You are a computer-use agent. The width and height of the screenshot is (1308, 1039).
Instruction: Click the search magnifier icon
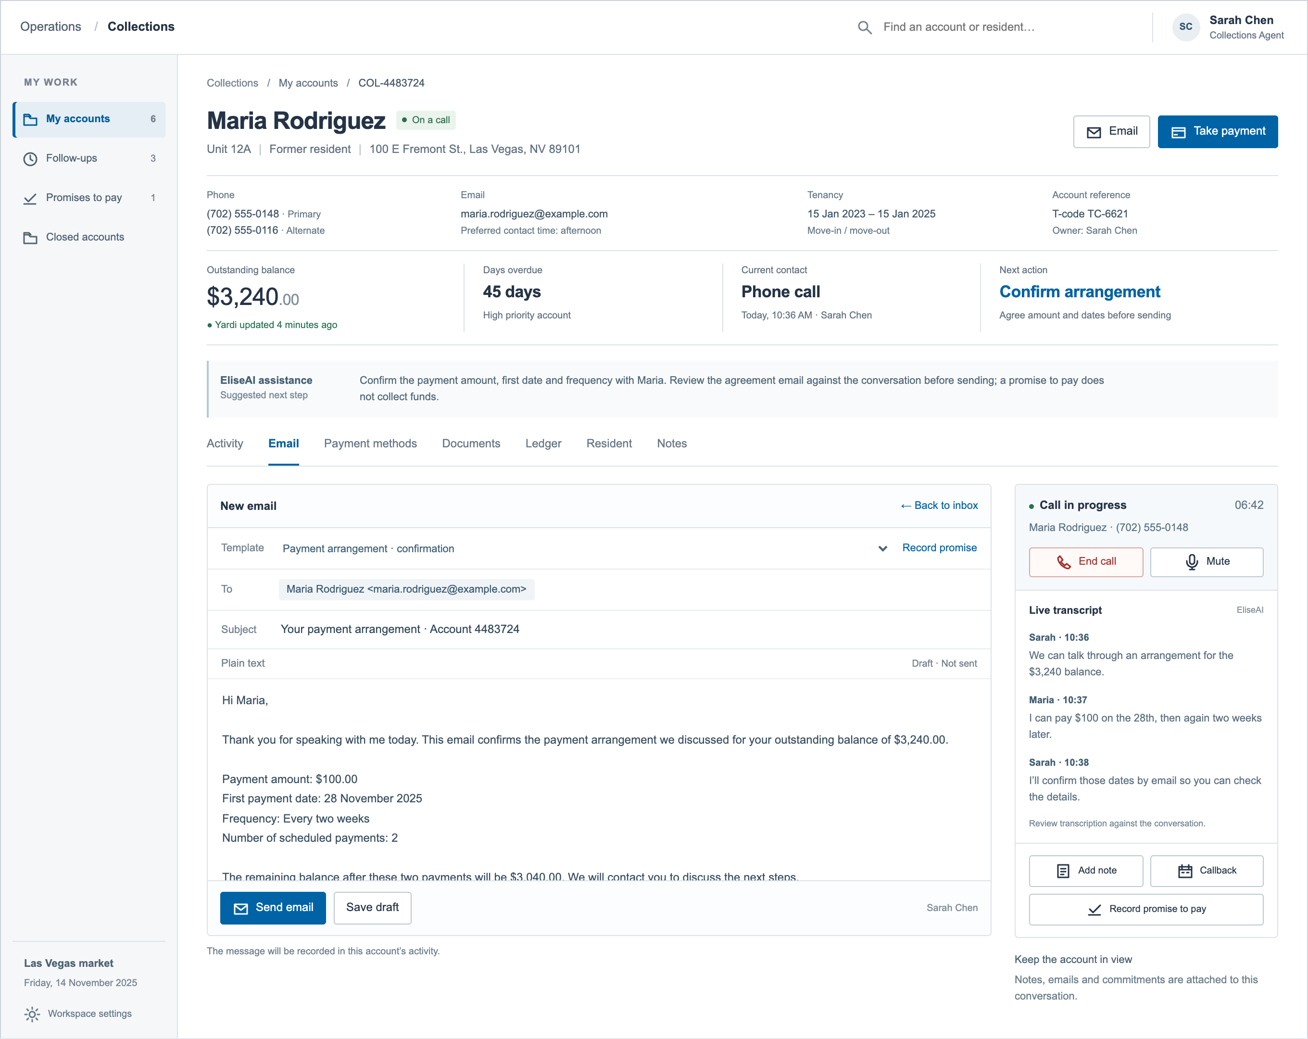[x=865, y=27]
